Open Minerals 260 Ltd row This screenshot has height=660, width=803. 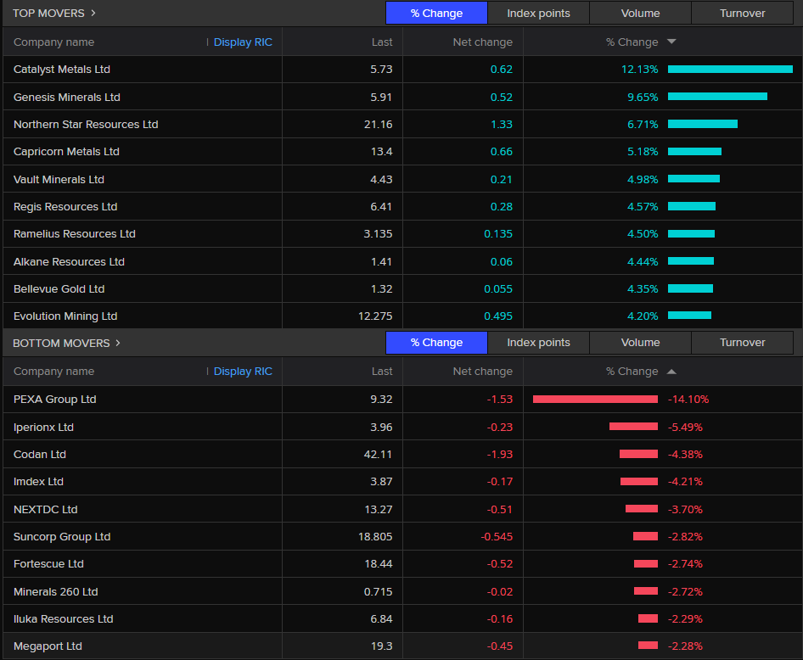(402, 591)
